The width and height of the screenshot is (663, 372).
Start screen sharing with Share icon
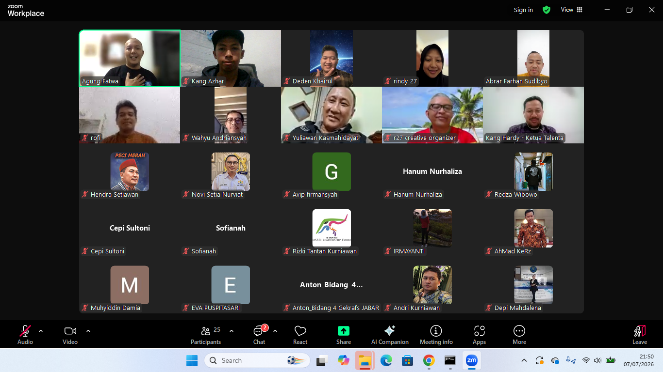click(344, 331)
